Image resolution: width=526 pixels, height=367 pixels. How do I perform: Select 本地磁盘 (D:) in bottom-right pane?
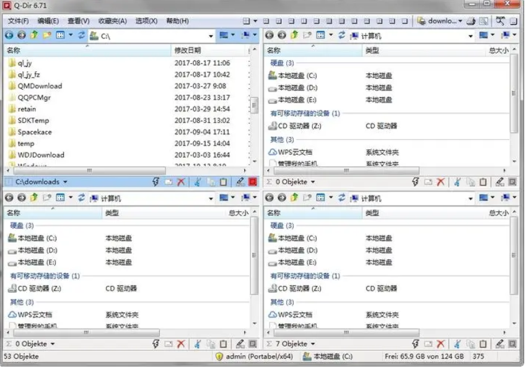(292, 251)
